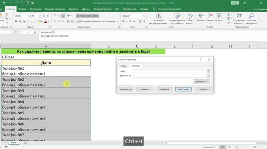267x149 pixels.
Task: Increase font size with the large A icon
Action: tap(44, 16)
